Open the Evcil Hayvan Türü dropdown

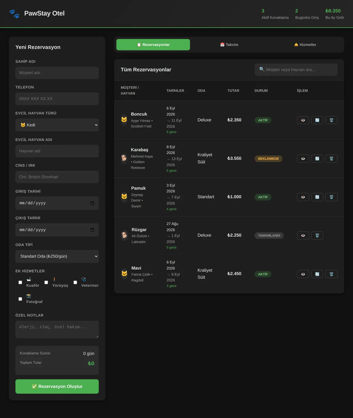click(57, 125)
